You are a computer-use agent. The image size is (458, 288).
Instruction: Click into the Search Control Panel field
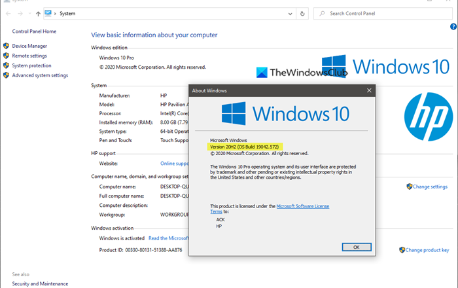coord(383,14)
